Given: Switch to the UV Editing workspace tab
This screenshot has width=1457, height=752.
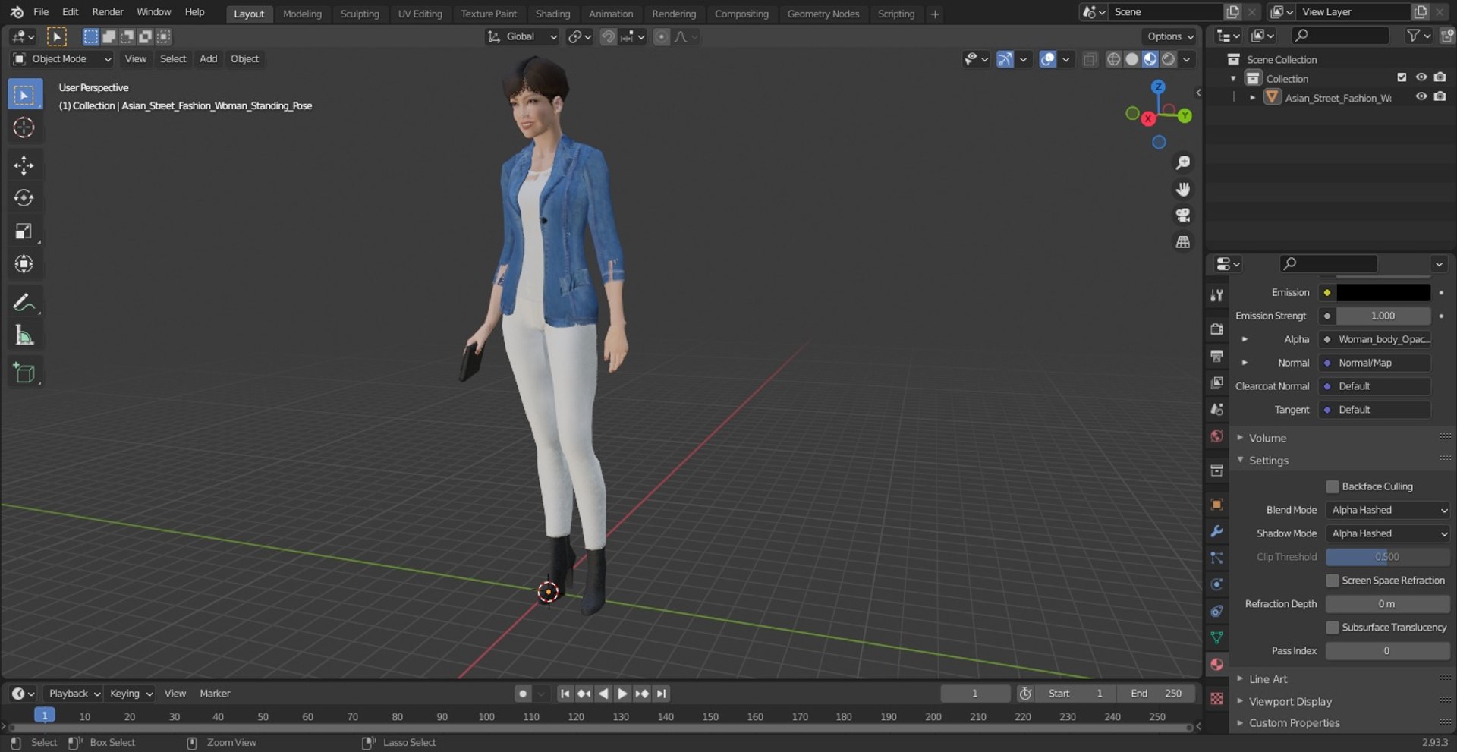Looking at the screenshot, I should [420, 14].
